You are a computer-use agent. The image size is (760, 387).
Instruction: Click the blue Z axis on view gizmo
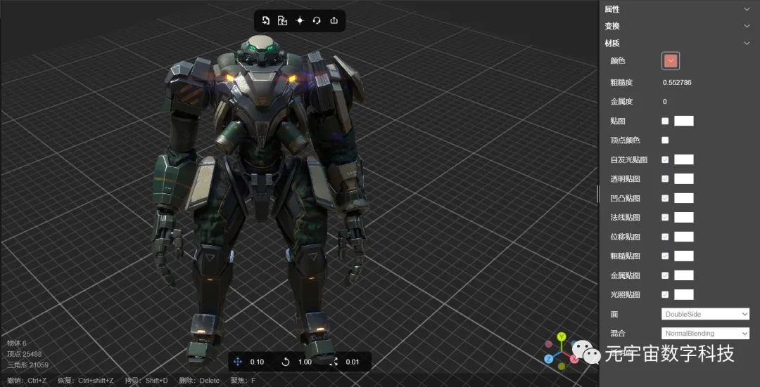pyautogui.click(x=548, y=359)
